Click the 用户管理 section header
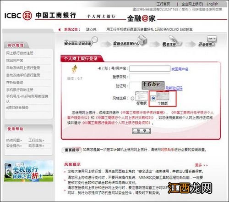The width and height of the screenshot is (229, 202). pyautogui.click(x=16, y=45)
